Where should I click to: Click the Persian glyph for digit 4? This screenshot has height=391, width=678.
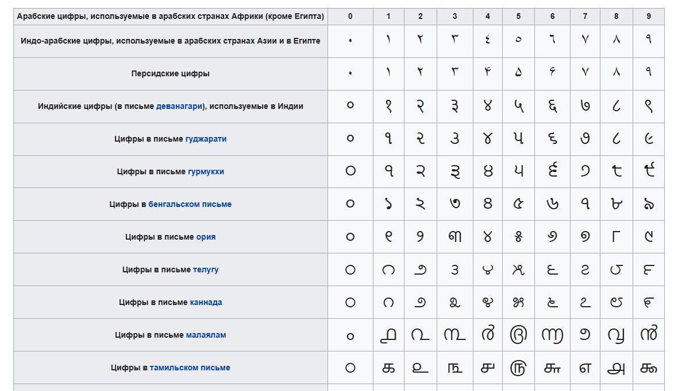pos(488,72)
